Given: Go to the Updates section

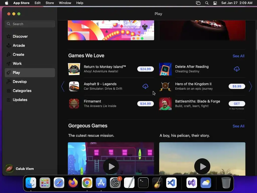Looking at the screenshot, I should tap(30, 100).
